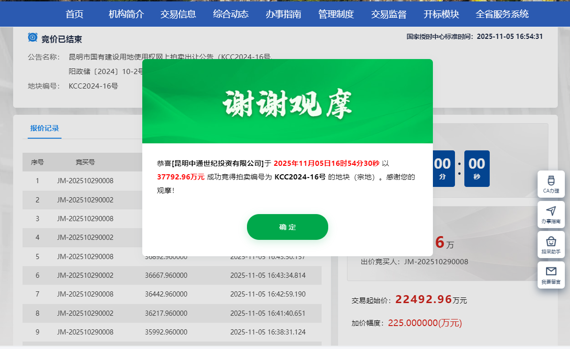
Task: Select the 序号 column header
Action: (x=38, y=162)
